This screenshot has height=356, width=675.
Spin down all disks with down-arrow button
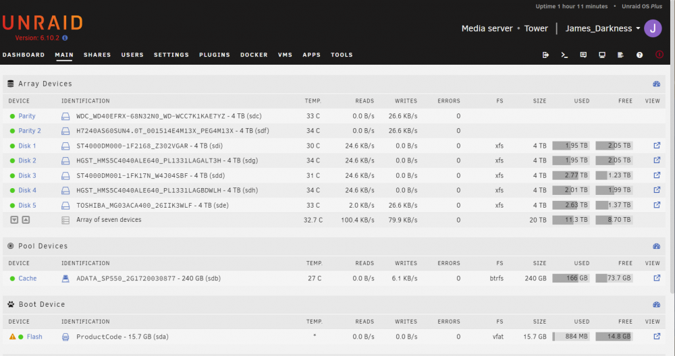point(14,220)
